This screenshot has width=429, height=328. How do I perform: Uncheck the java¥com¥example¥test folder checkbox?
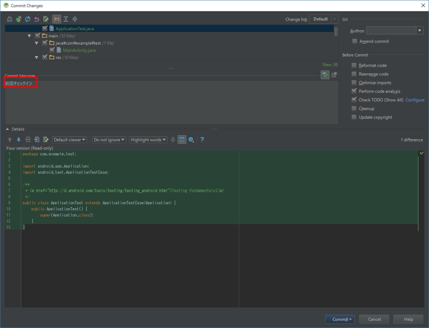click(45, 43)
